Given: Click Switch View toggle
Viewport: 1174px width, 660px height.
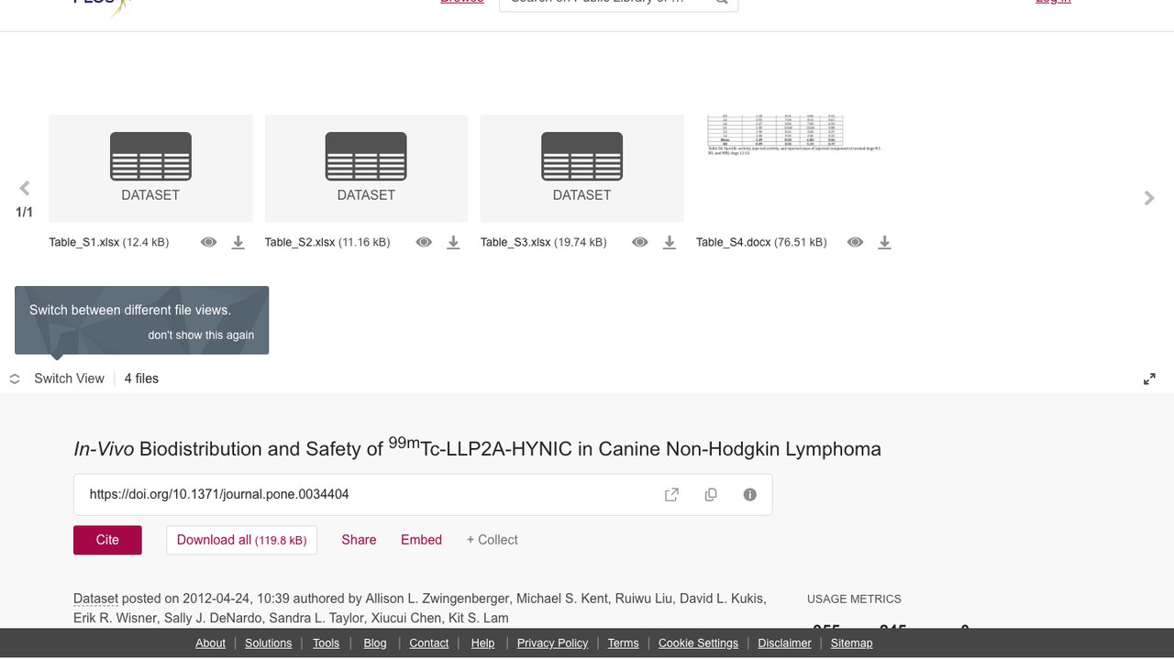Looking at the screenshot, I should pos(57,379).
